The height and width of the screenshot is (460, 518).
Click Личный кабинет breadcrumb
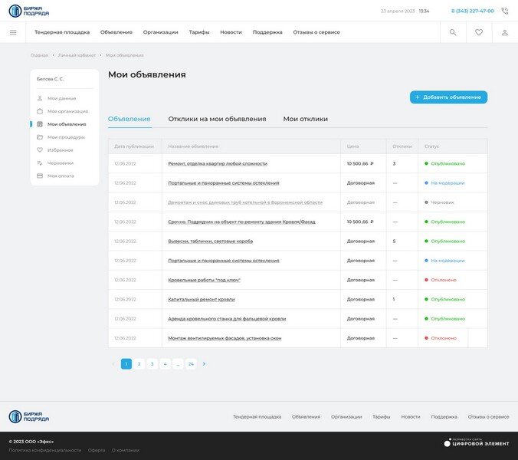pyautogui.click(x=77, y=55)
